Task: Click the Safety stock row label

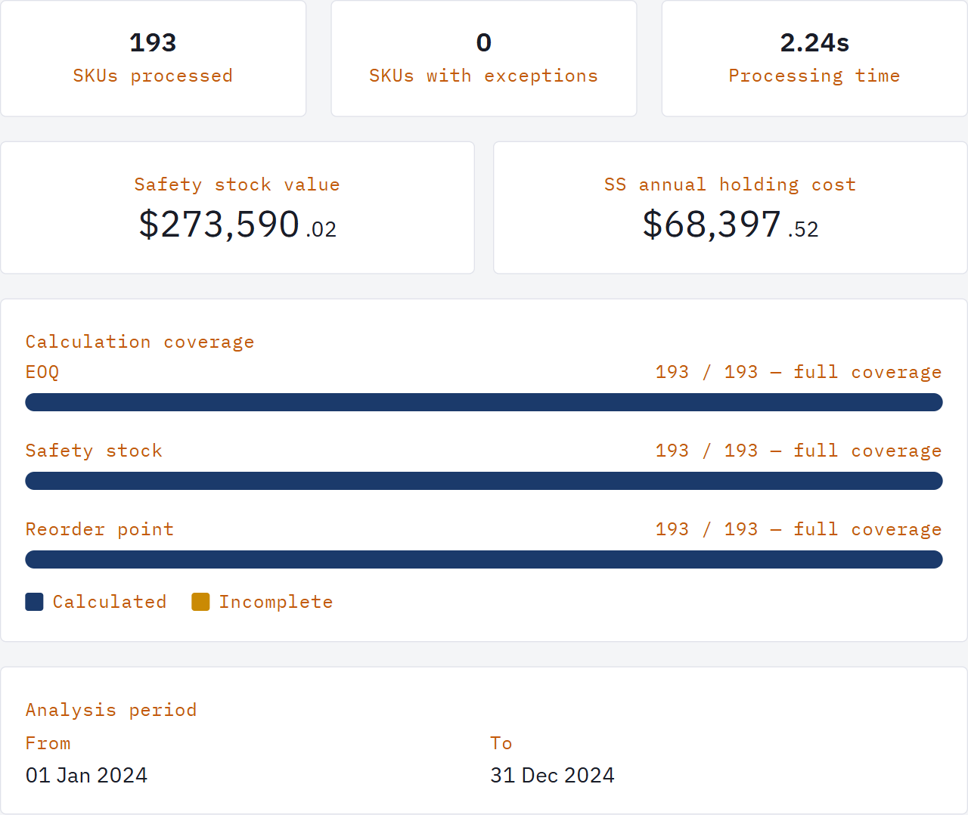Action: [x=94, y=451]
